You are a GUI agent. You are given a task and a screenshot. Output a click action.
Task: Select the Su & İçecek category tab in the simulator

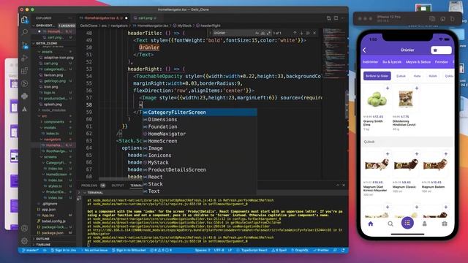pos(392,62)
